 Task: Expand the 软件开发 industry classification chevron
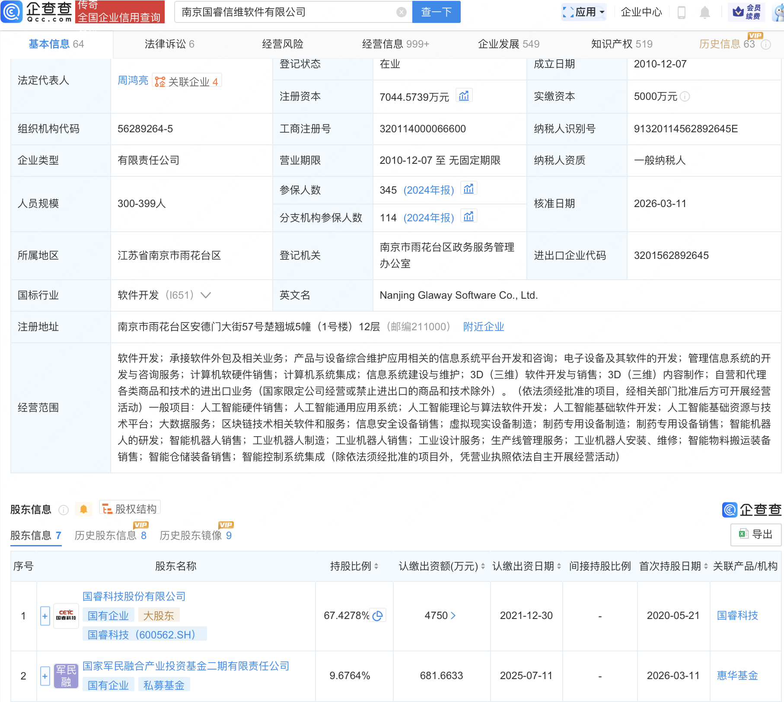206,295
